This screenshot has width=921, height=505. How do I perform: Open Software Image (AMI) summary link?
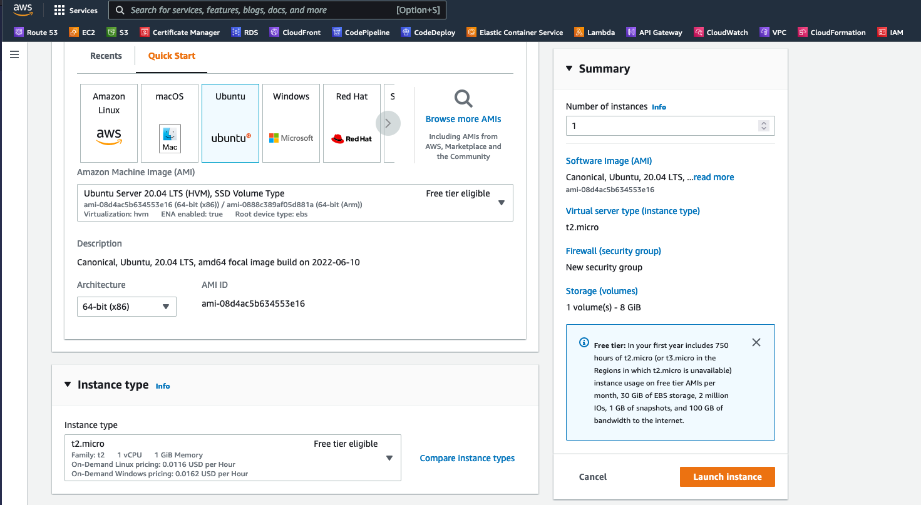point(609,161)
